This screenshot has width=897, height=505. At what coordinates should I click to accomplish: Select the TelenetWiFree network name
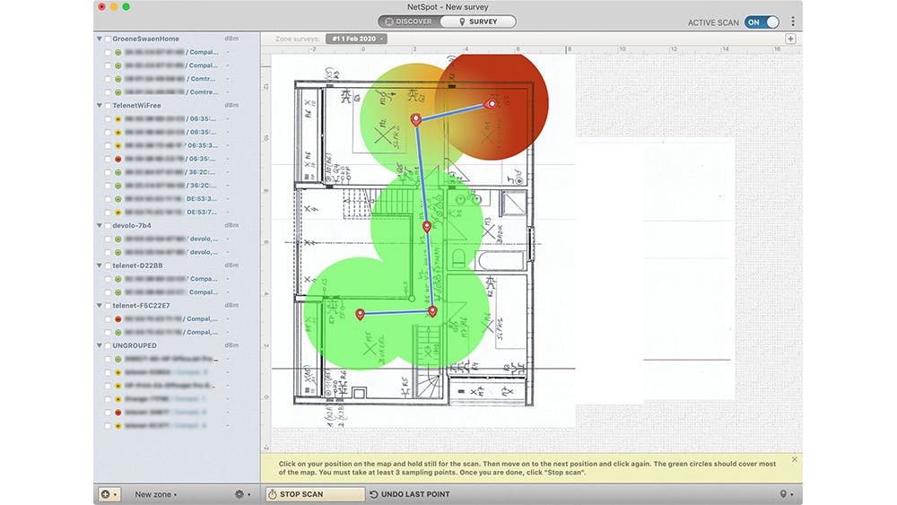click(x=136, y=106)
